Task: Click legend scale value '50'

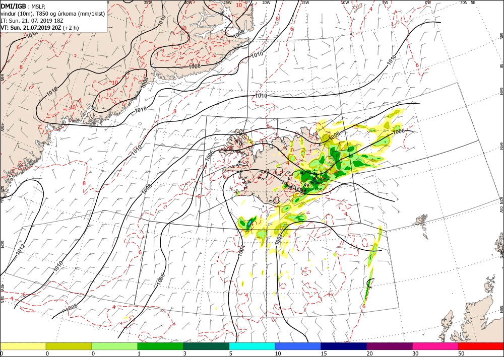Action: (461, 353)
